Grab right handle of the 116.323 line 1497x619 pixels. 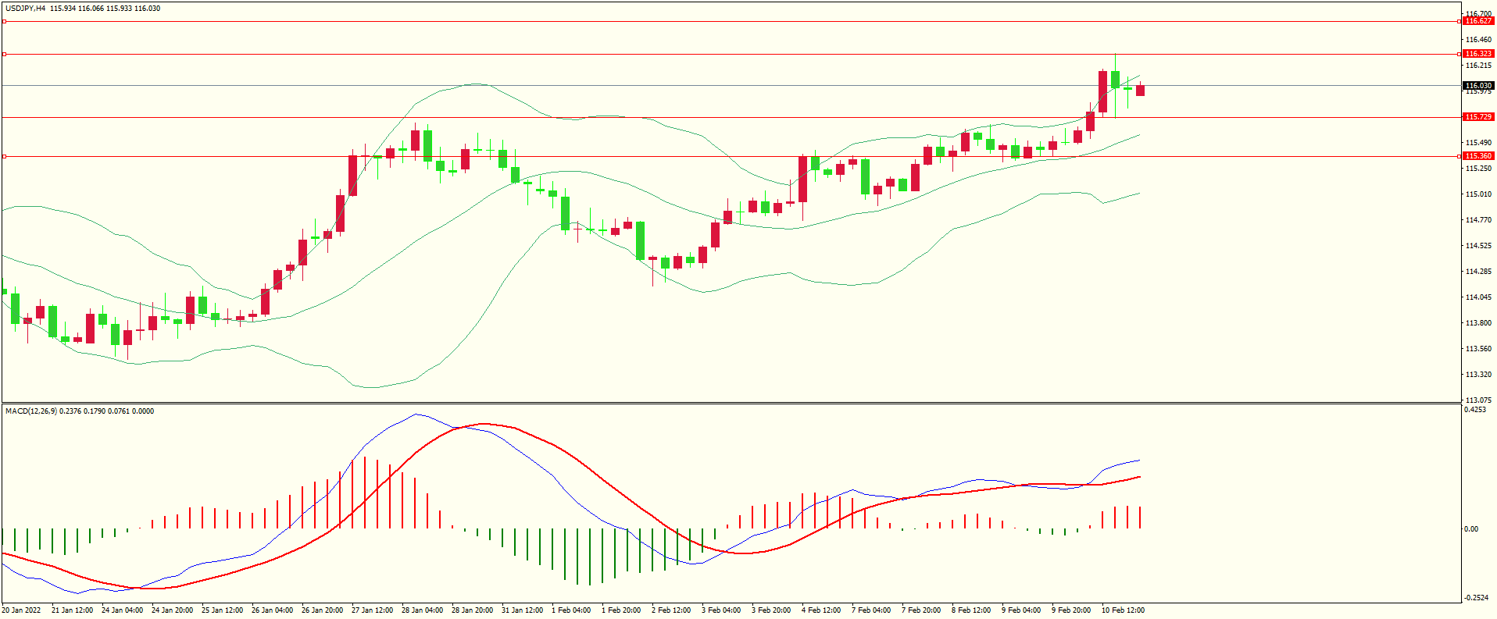[x=1460, y=54]
